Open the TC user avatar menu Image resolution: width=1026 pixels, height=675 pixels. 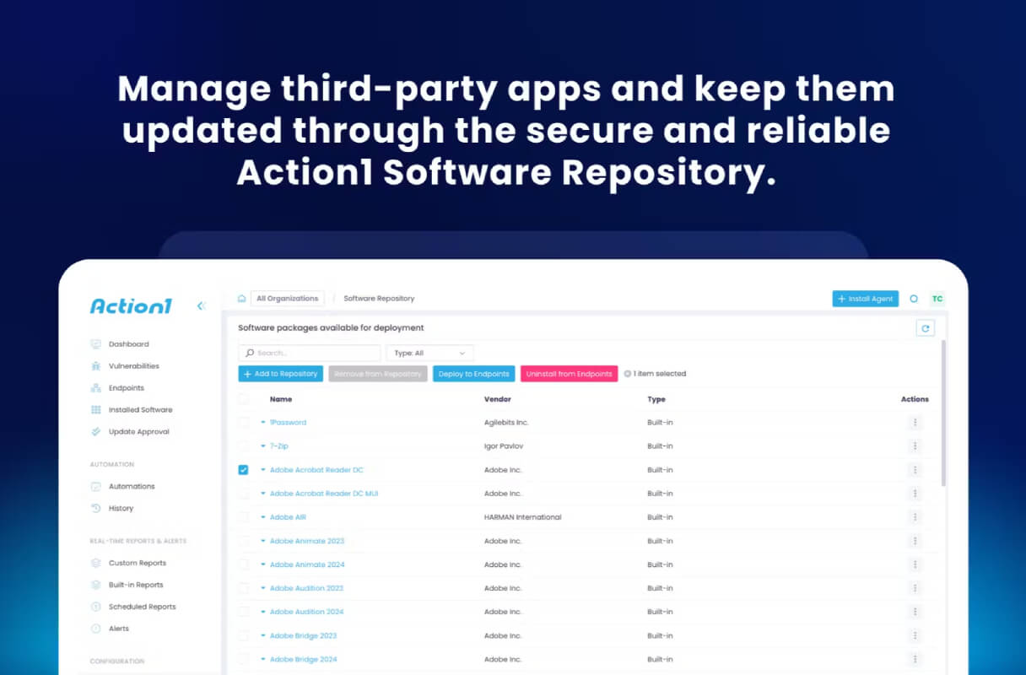click(x=937, y=299)
